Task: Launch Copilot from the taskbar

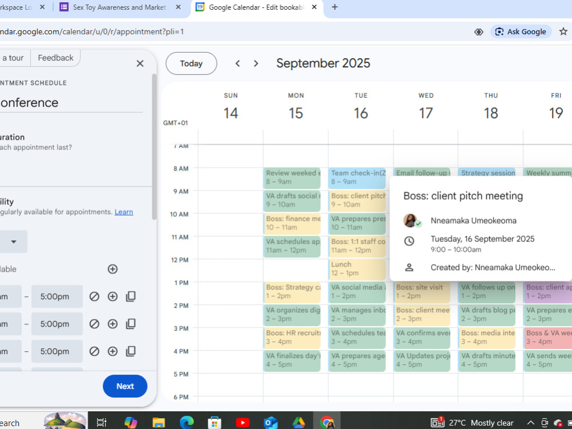Action: (130, 423)
